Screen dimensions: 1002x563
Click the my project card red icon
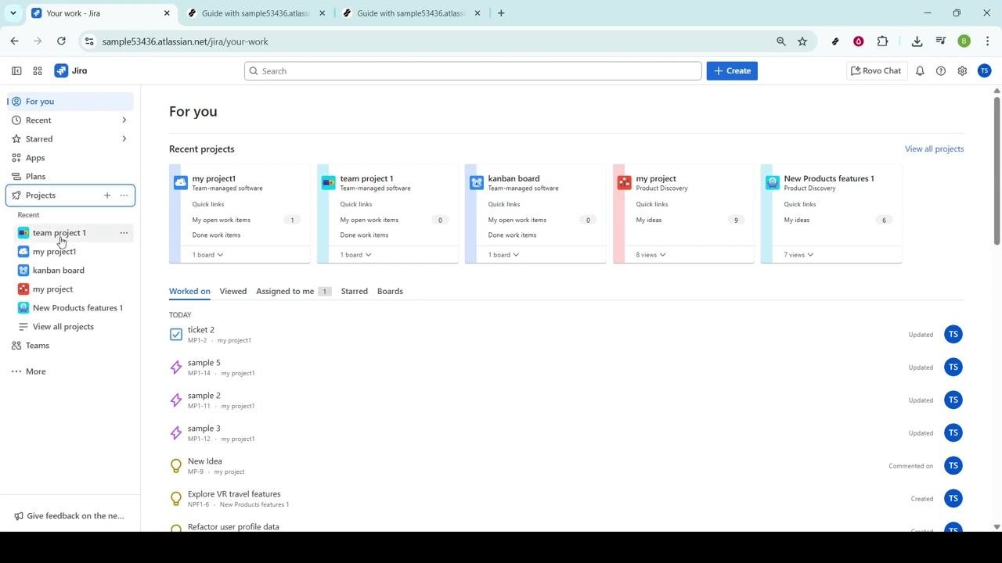(x=625, y=182)
